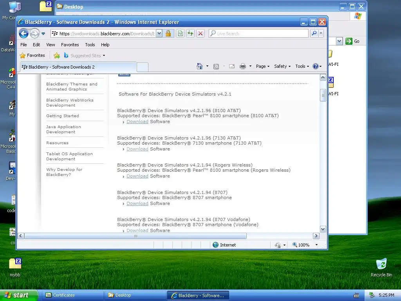The width and height of the screenshot is (401, 301).
Task: Open the View menu
Action: click(51, 45)
